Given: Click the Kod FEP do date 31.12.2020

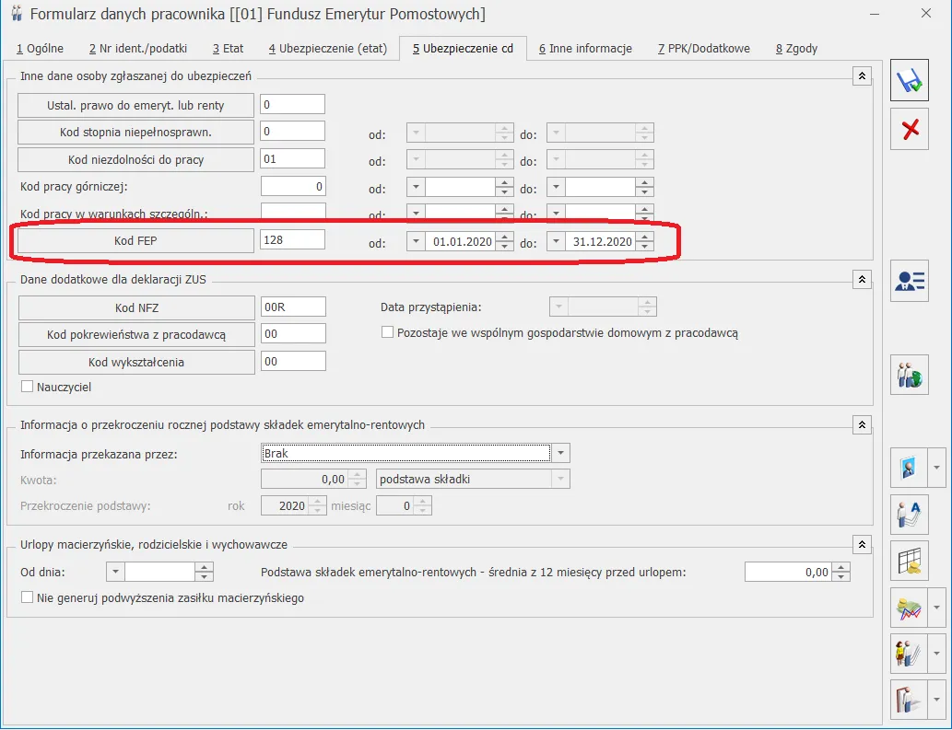Looking at the screenshot, I should point(601,241).
